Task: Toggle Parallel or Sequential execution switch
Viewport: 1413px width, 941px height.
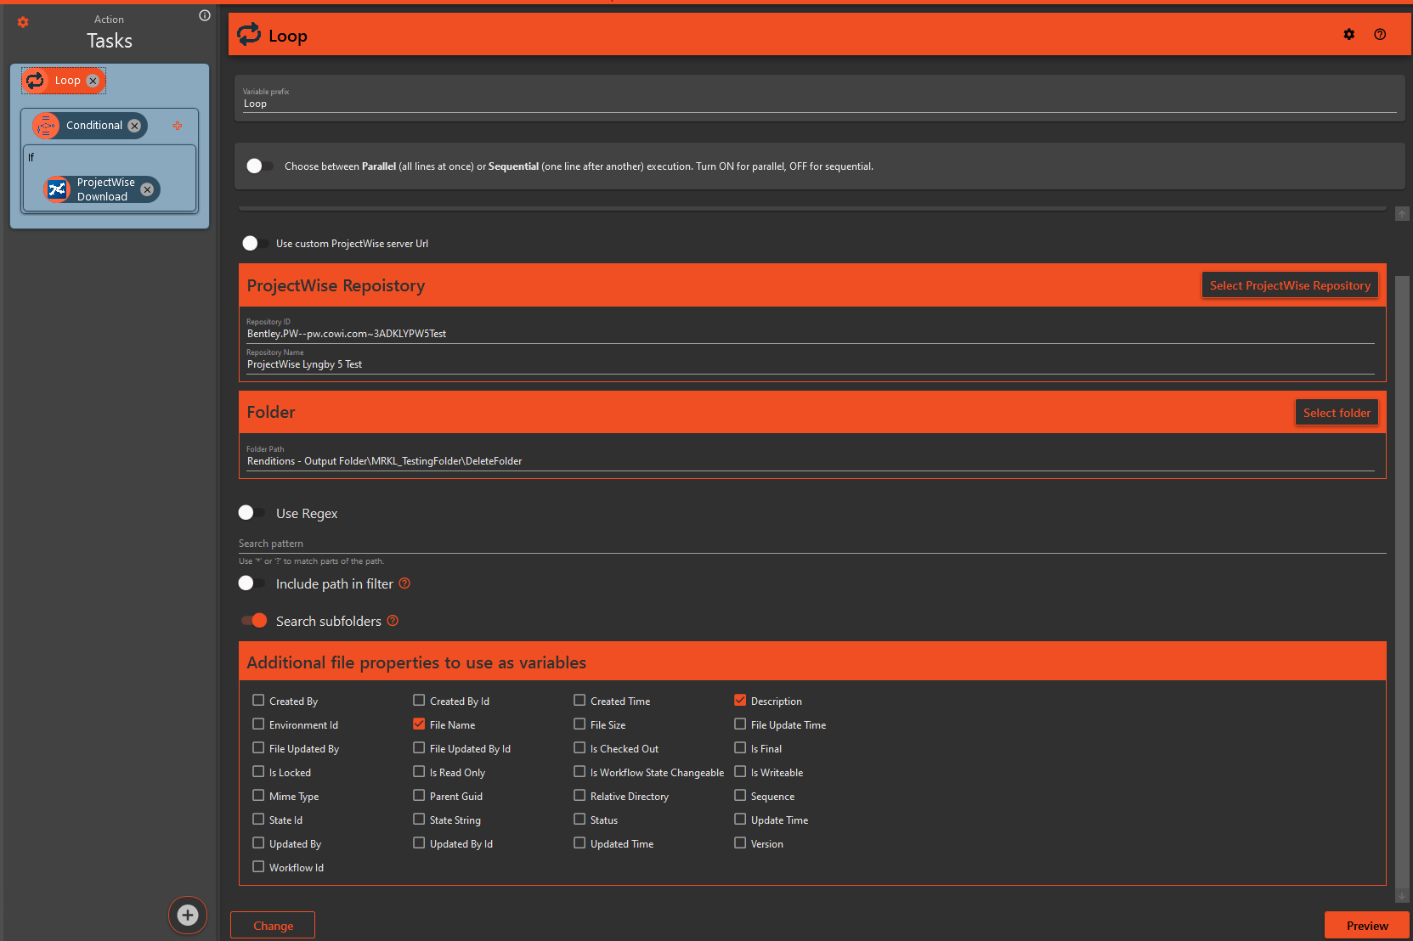Action: coord(259,166)
